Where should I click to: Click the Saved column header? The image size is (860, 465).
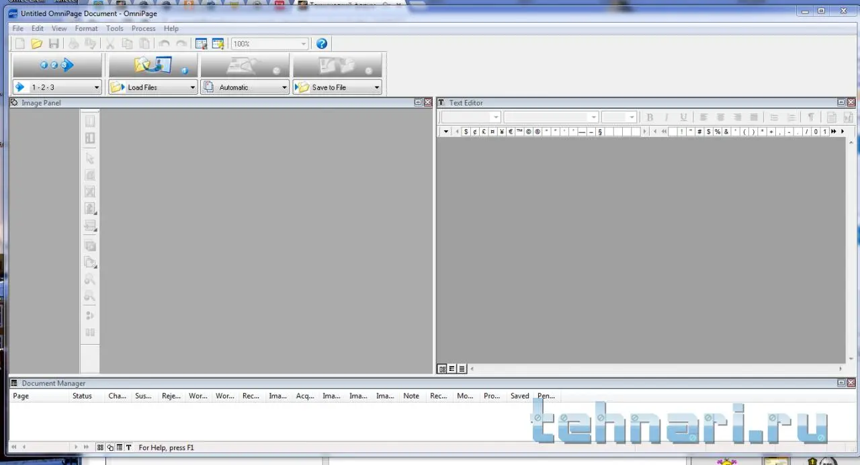pyautogui.click(x=521, y=396)
